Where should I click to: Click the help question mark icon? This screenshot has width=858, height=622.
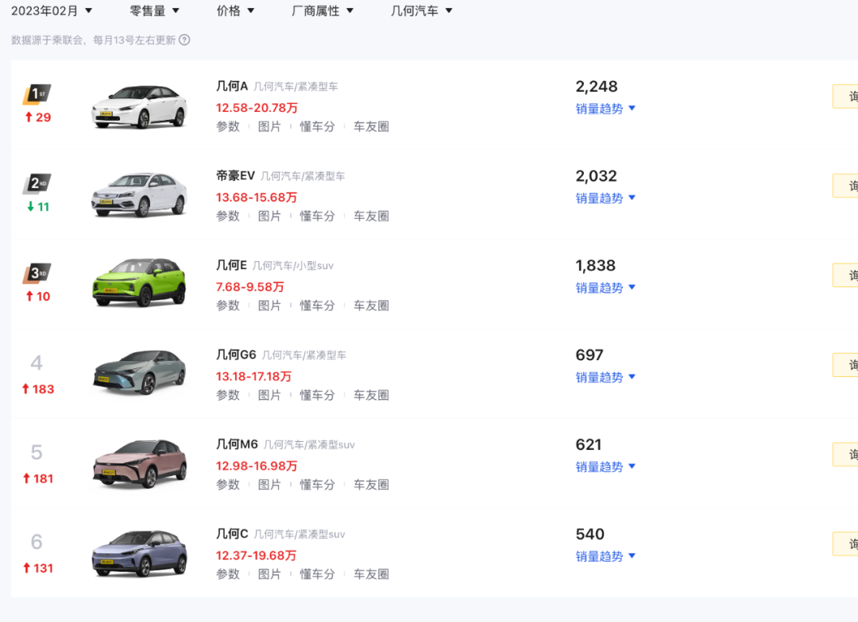pos(185,40)
